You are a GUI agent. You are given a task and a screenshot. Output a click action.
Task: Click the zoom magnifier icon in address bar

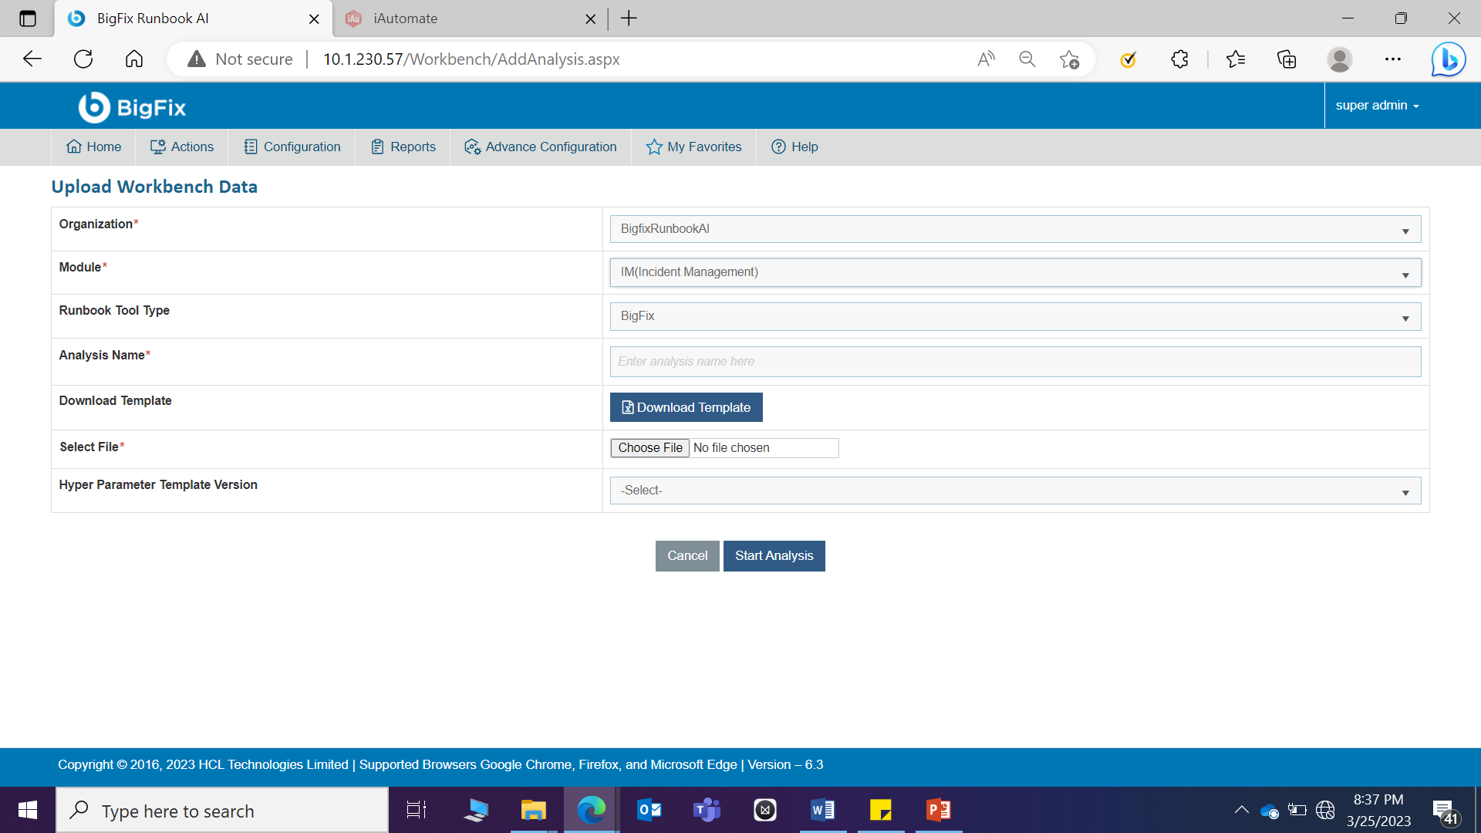coord(1027,59)
